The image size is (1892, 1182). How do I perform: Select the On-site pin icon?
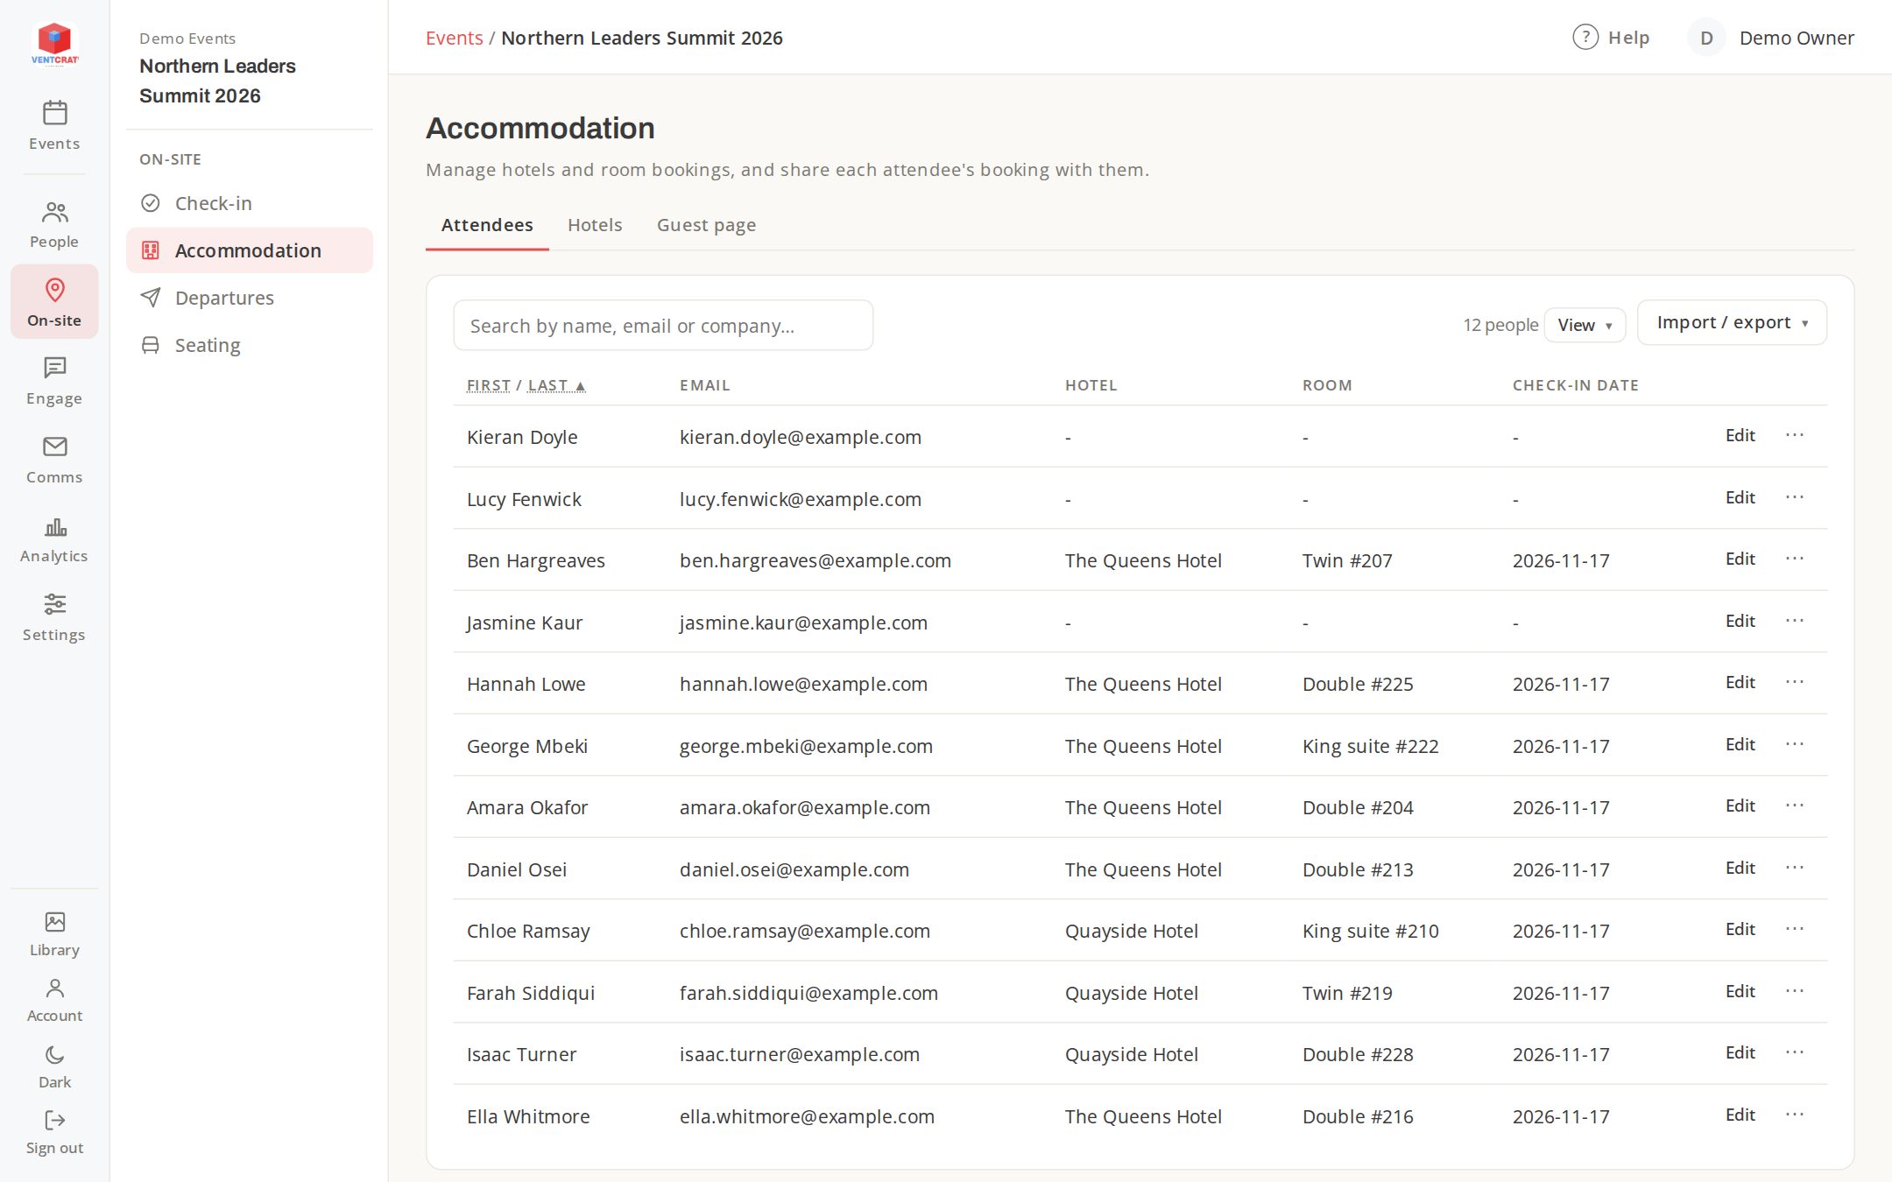click(54, 290)
